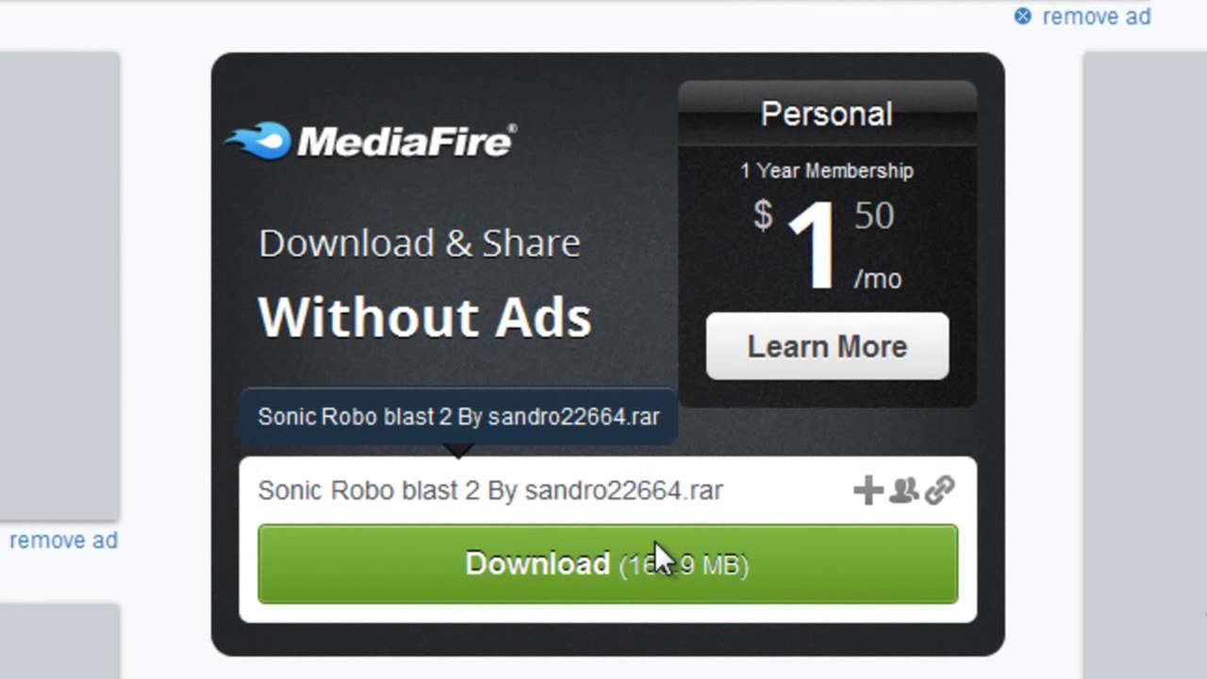Click the plus icon to save file

[868, 490]
